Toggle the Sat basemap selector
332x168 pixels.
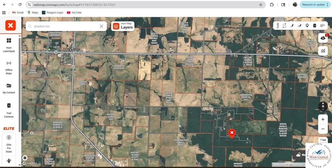coord(323,140)
